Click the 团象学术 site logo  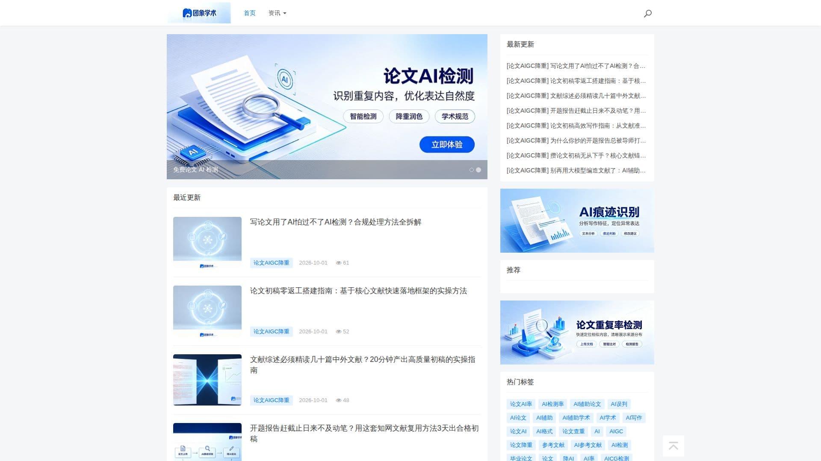(x=199, y=13)
